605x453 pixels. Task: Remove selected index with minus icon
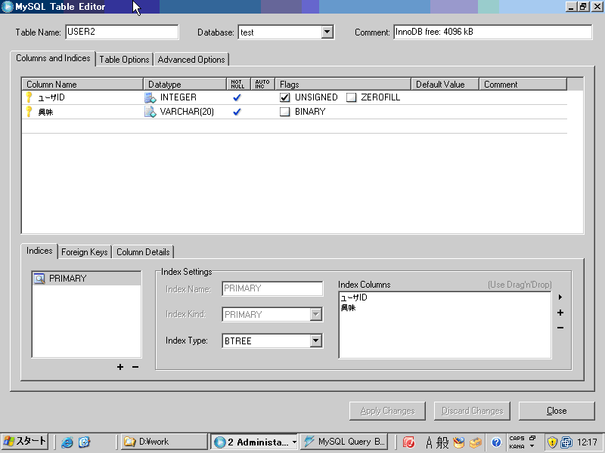135,367
